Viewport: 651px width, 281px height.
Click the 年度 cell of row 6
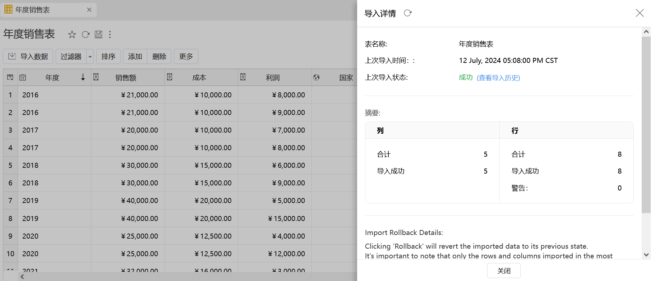(54, 183)
